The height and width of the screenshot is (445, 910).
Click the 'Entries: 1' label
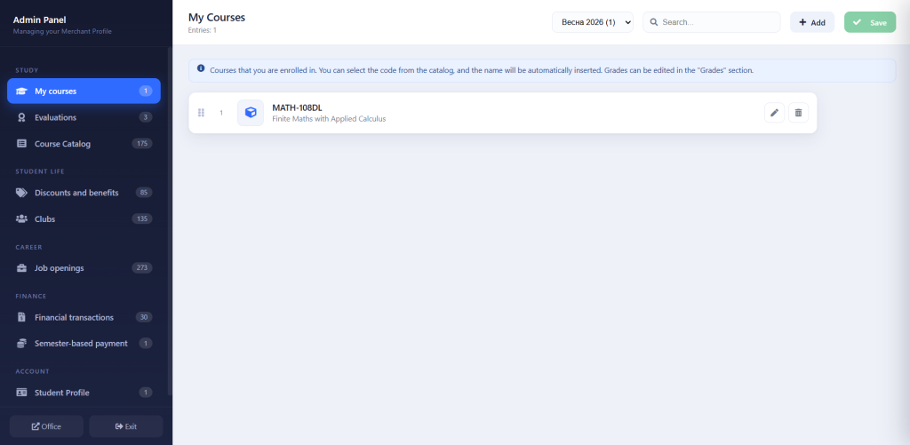[x=203, y=30]
